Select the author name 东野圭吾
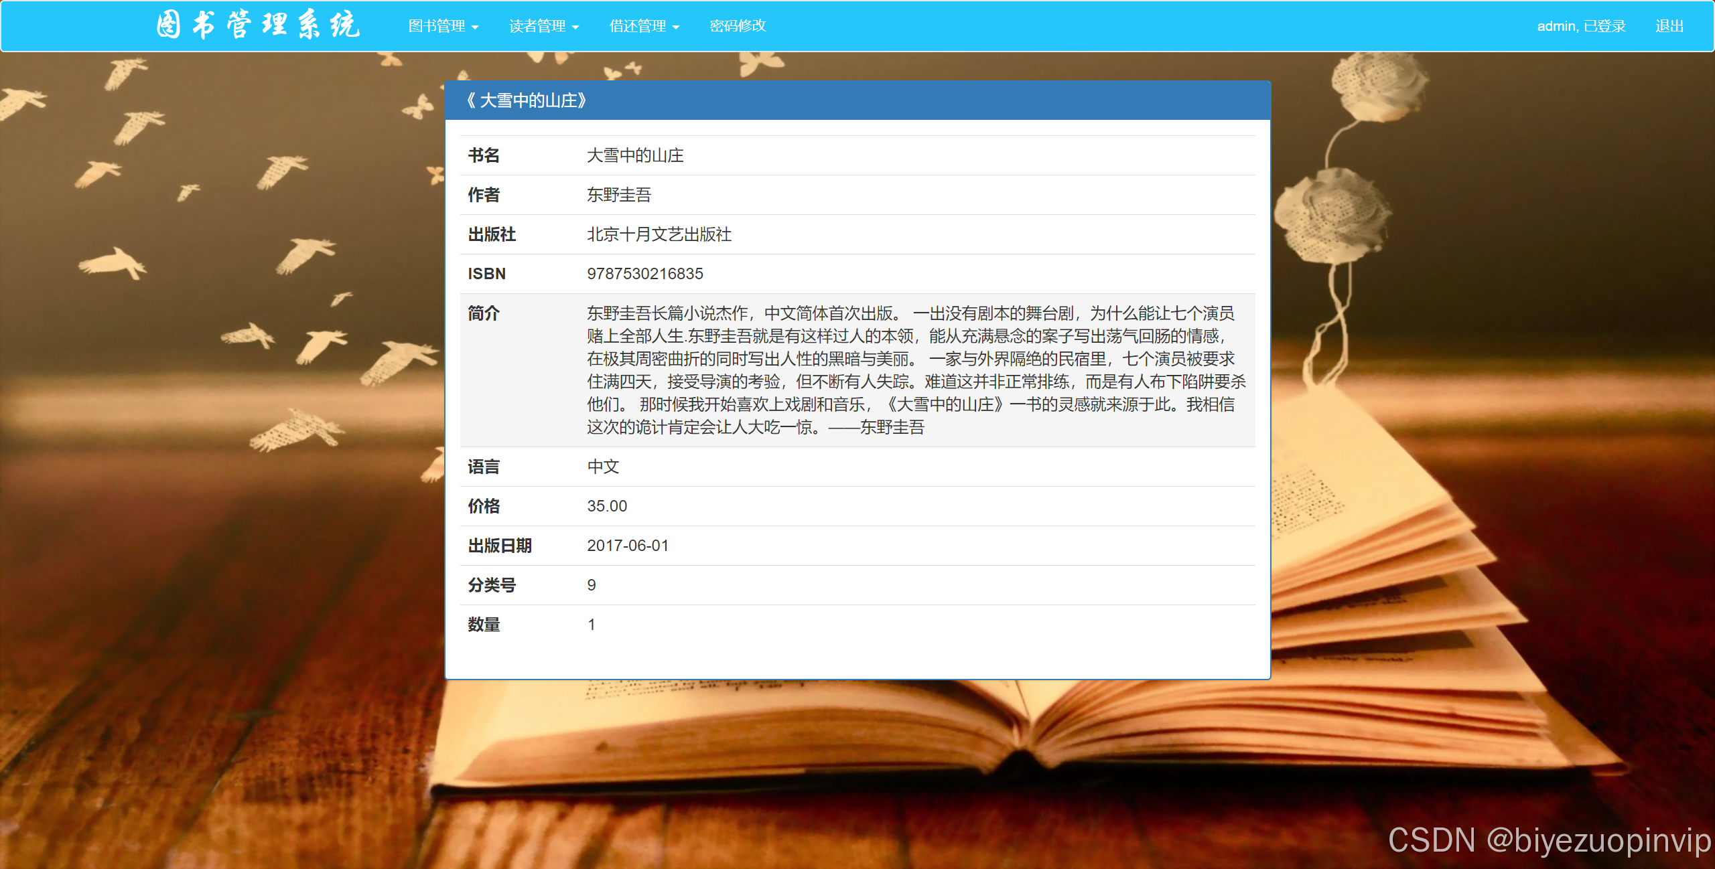Image resolution: width=1715 pixels, height=869 pixels. [620, 195]
